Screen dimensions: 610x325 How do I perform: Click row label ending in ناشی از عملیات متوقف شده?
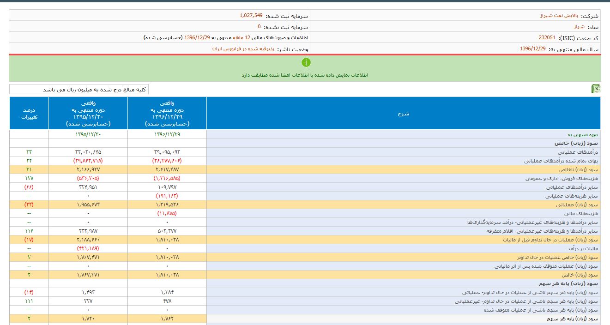pyautogui.click(x=541, y=310)
